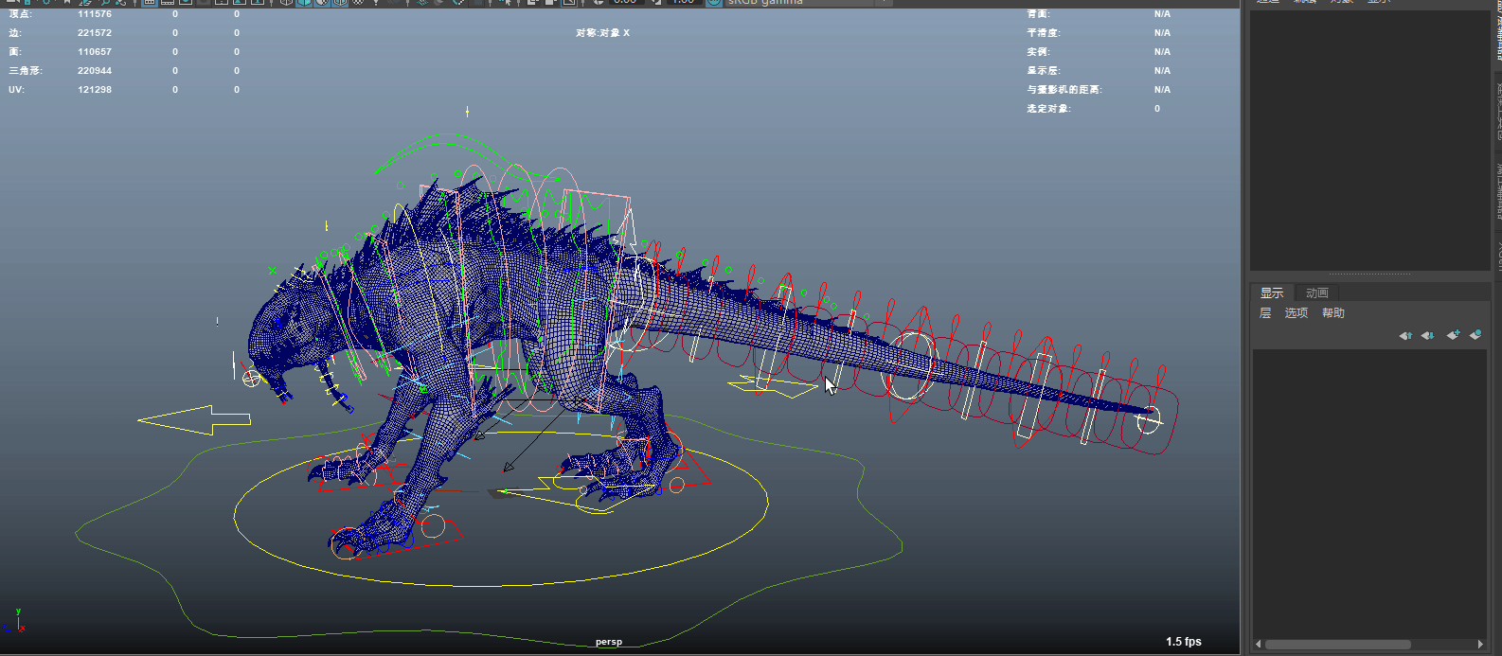Image resolution: width=1502 pixels, height=656 pixels.
Task: Open the 选项 menu in layer editor
Action: click(1296, 313)
